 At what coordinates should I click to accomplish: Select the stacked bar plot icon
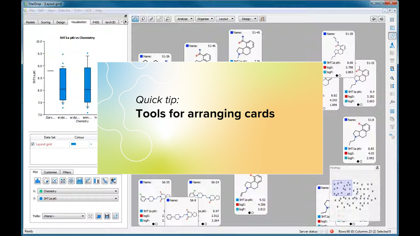click(96, 181)
